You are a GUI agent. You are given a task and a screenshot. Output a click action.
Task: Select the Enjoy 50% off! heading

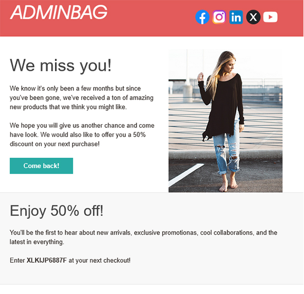pyautogui.click(x=57, y=211)
